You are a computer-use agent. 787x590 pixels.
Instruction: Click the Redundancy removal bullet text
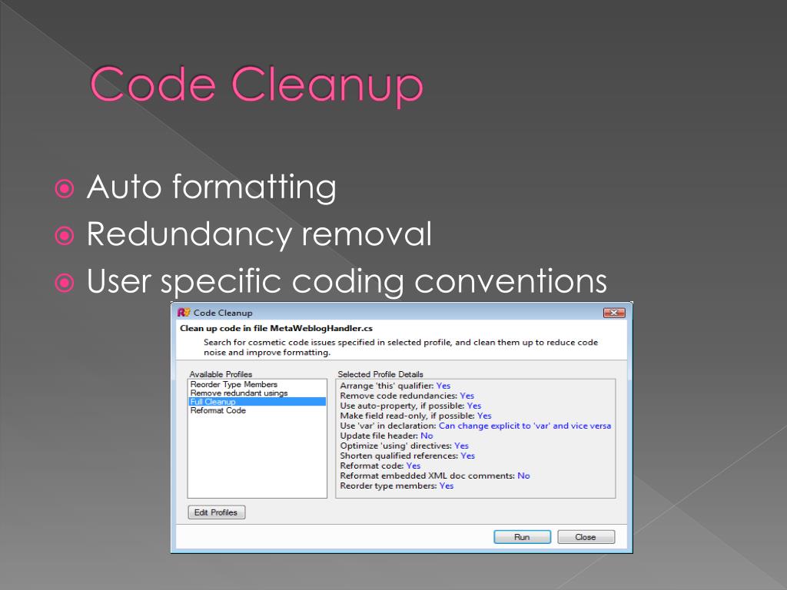(259, 234)
